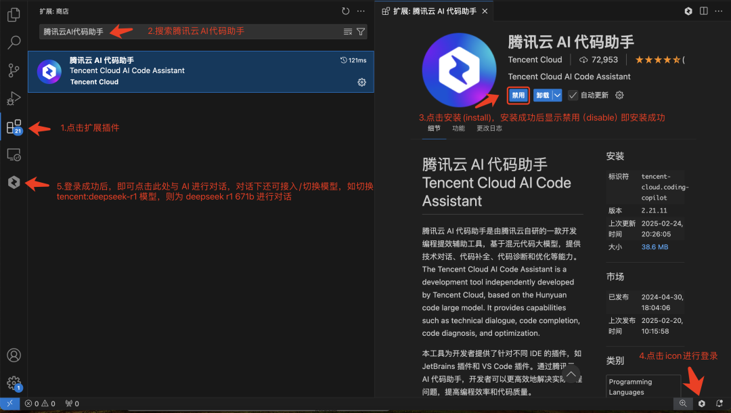Click the extension tab icon for 腾讯云 AI 代码助手
Viewport: 731px width, 413px height.
386,12
